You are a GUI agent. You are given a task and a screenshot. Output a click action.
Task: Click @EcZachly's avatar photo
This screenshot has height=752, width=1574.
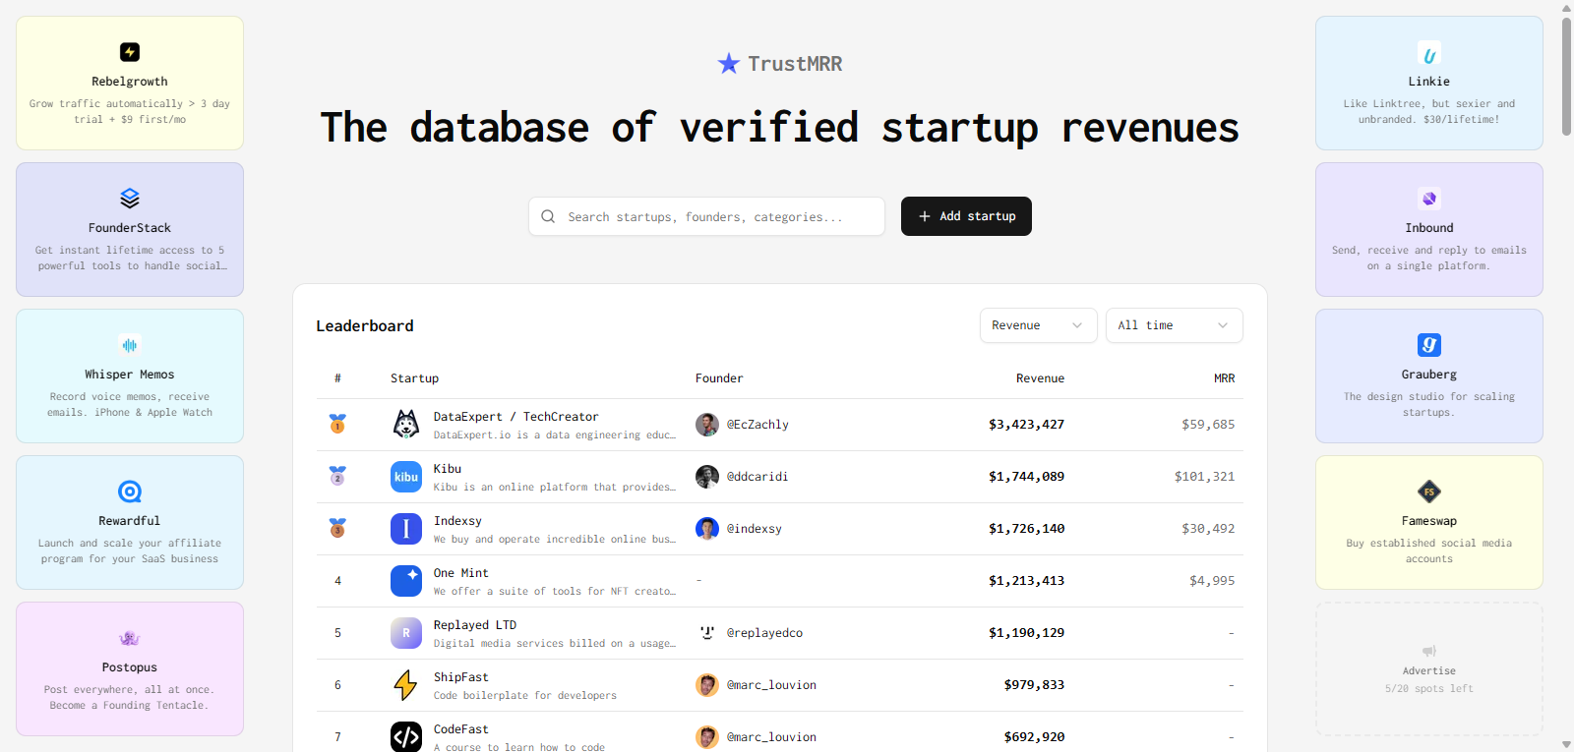(x=707, y=425)
